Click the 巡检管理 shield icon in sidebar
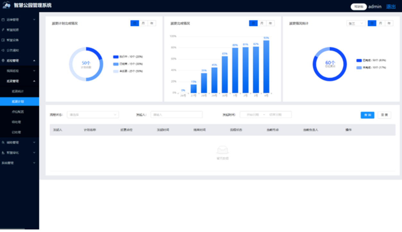Image resolution: width=402 pixels, height=232 pixels. [3, 61]
